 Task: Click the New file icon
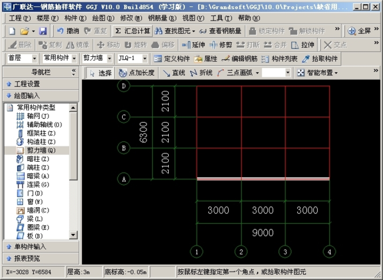click(12, 31)
